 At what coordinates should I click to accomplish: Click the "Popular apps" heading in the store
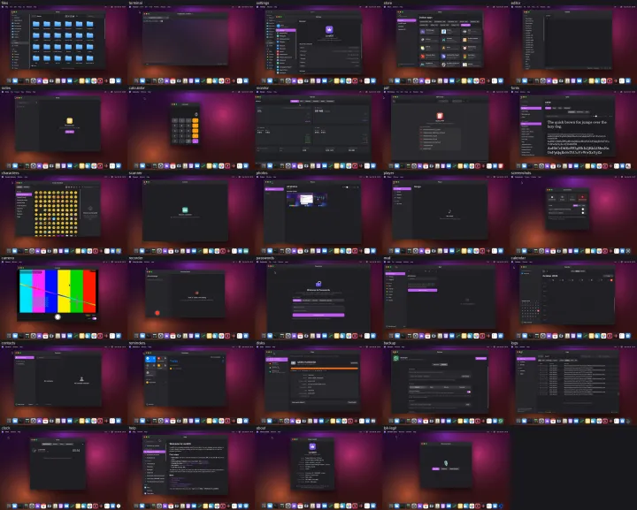426,18
